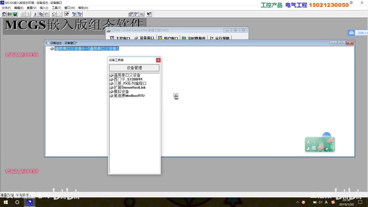The image size is (368, 207).
Task: Open print preview from the toolbar
Action: (28, 14)
